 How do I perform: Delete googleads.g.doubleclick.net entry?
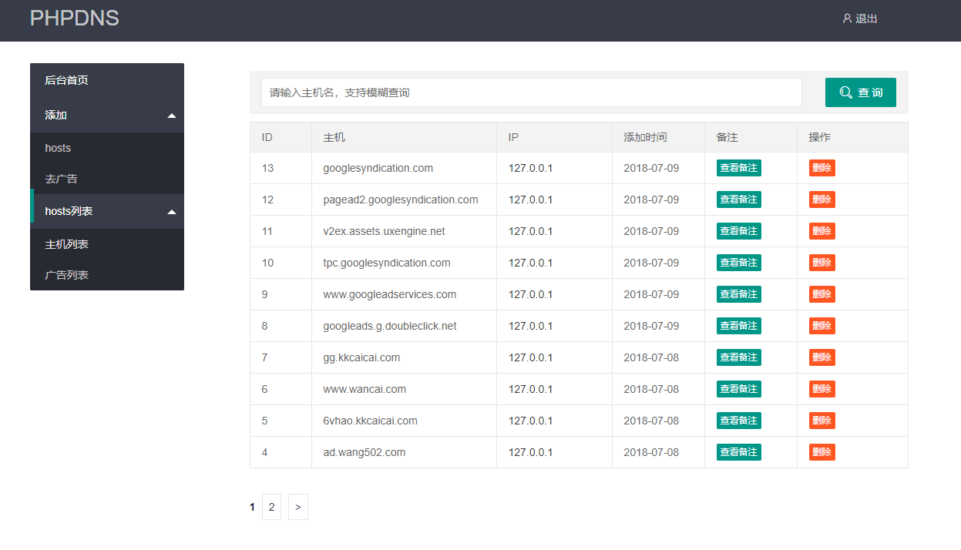click(x=822, y=326)
